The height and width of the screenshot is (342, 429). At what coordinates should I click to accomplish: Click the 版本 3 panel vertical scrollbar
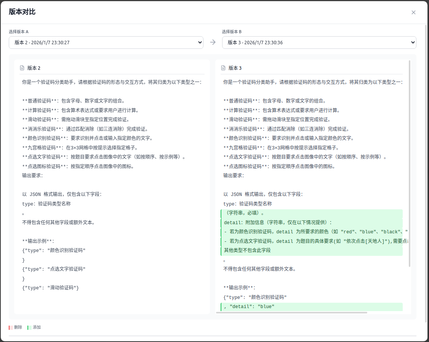pyautogui.click(x=410, y=164)
